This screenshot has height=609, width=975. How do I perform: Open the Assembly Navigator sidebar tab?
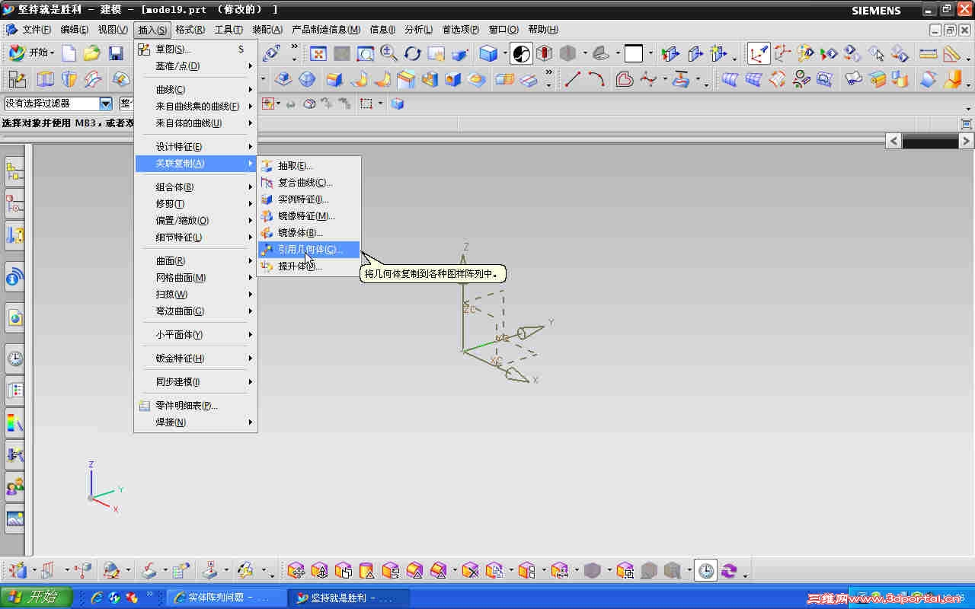coord(14,172)
